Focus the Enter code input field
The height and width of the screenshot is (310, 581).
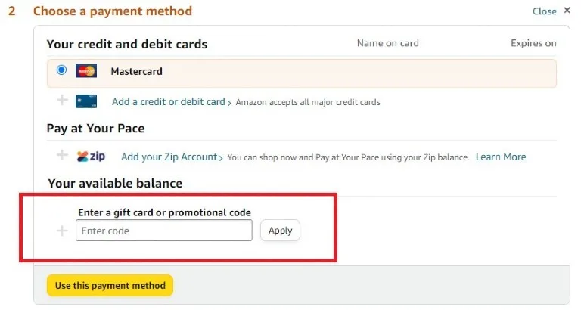[x=163, y=231]
